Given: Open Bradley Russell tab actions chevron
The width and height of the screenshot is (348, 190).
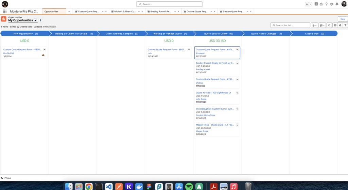Looking at the screenshot, I should tap(175, 12).
